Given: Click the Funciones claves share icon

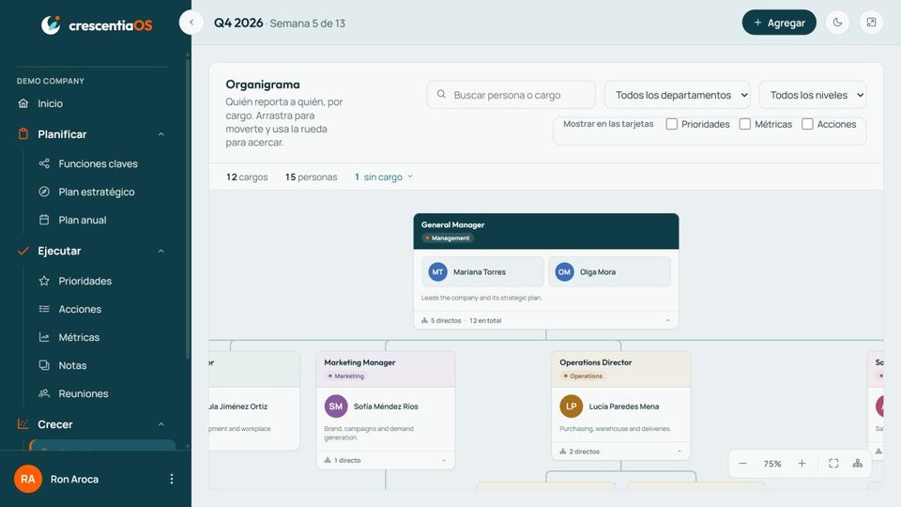Looking at the screenshot, I should [x=44, y=163].
